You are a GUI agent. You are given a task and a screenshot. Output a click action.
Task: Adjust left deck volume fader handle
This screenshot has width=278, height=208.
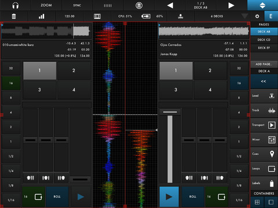tap(81, 180)
